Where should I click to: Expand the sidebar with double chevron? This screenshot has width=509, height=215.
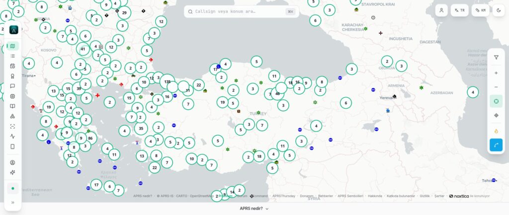coord(12,203)
